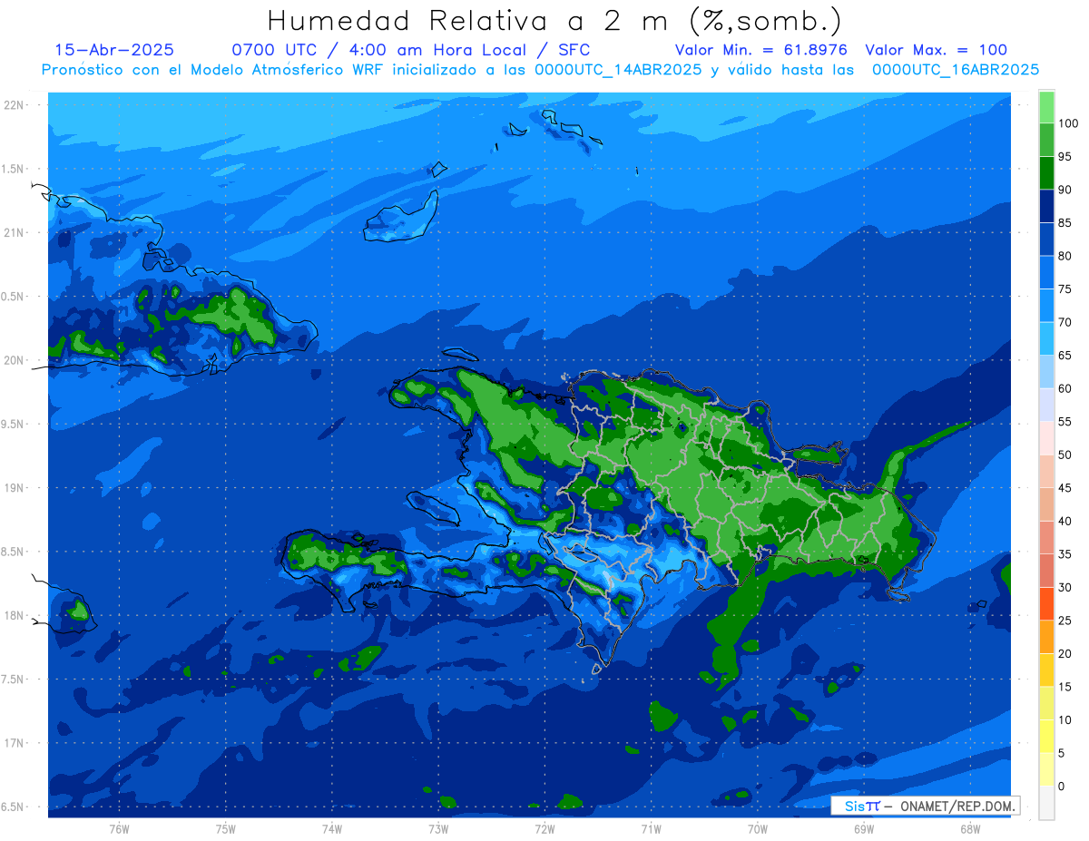
Task: Click the '68W' longitude axis label
Action: (969, 828)
